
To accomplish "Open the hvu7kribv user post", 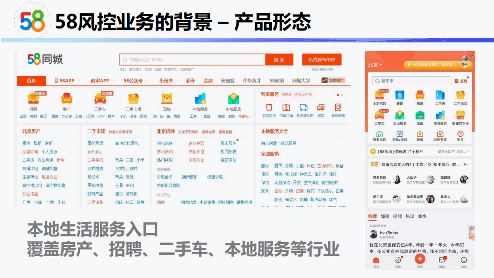I will 420,242.
